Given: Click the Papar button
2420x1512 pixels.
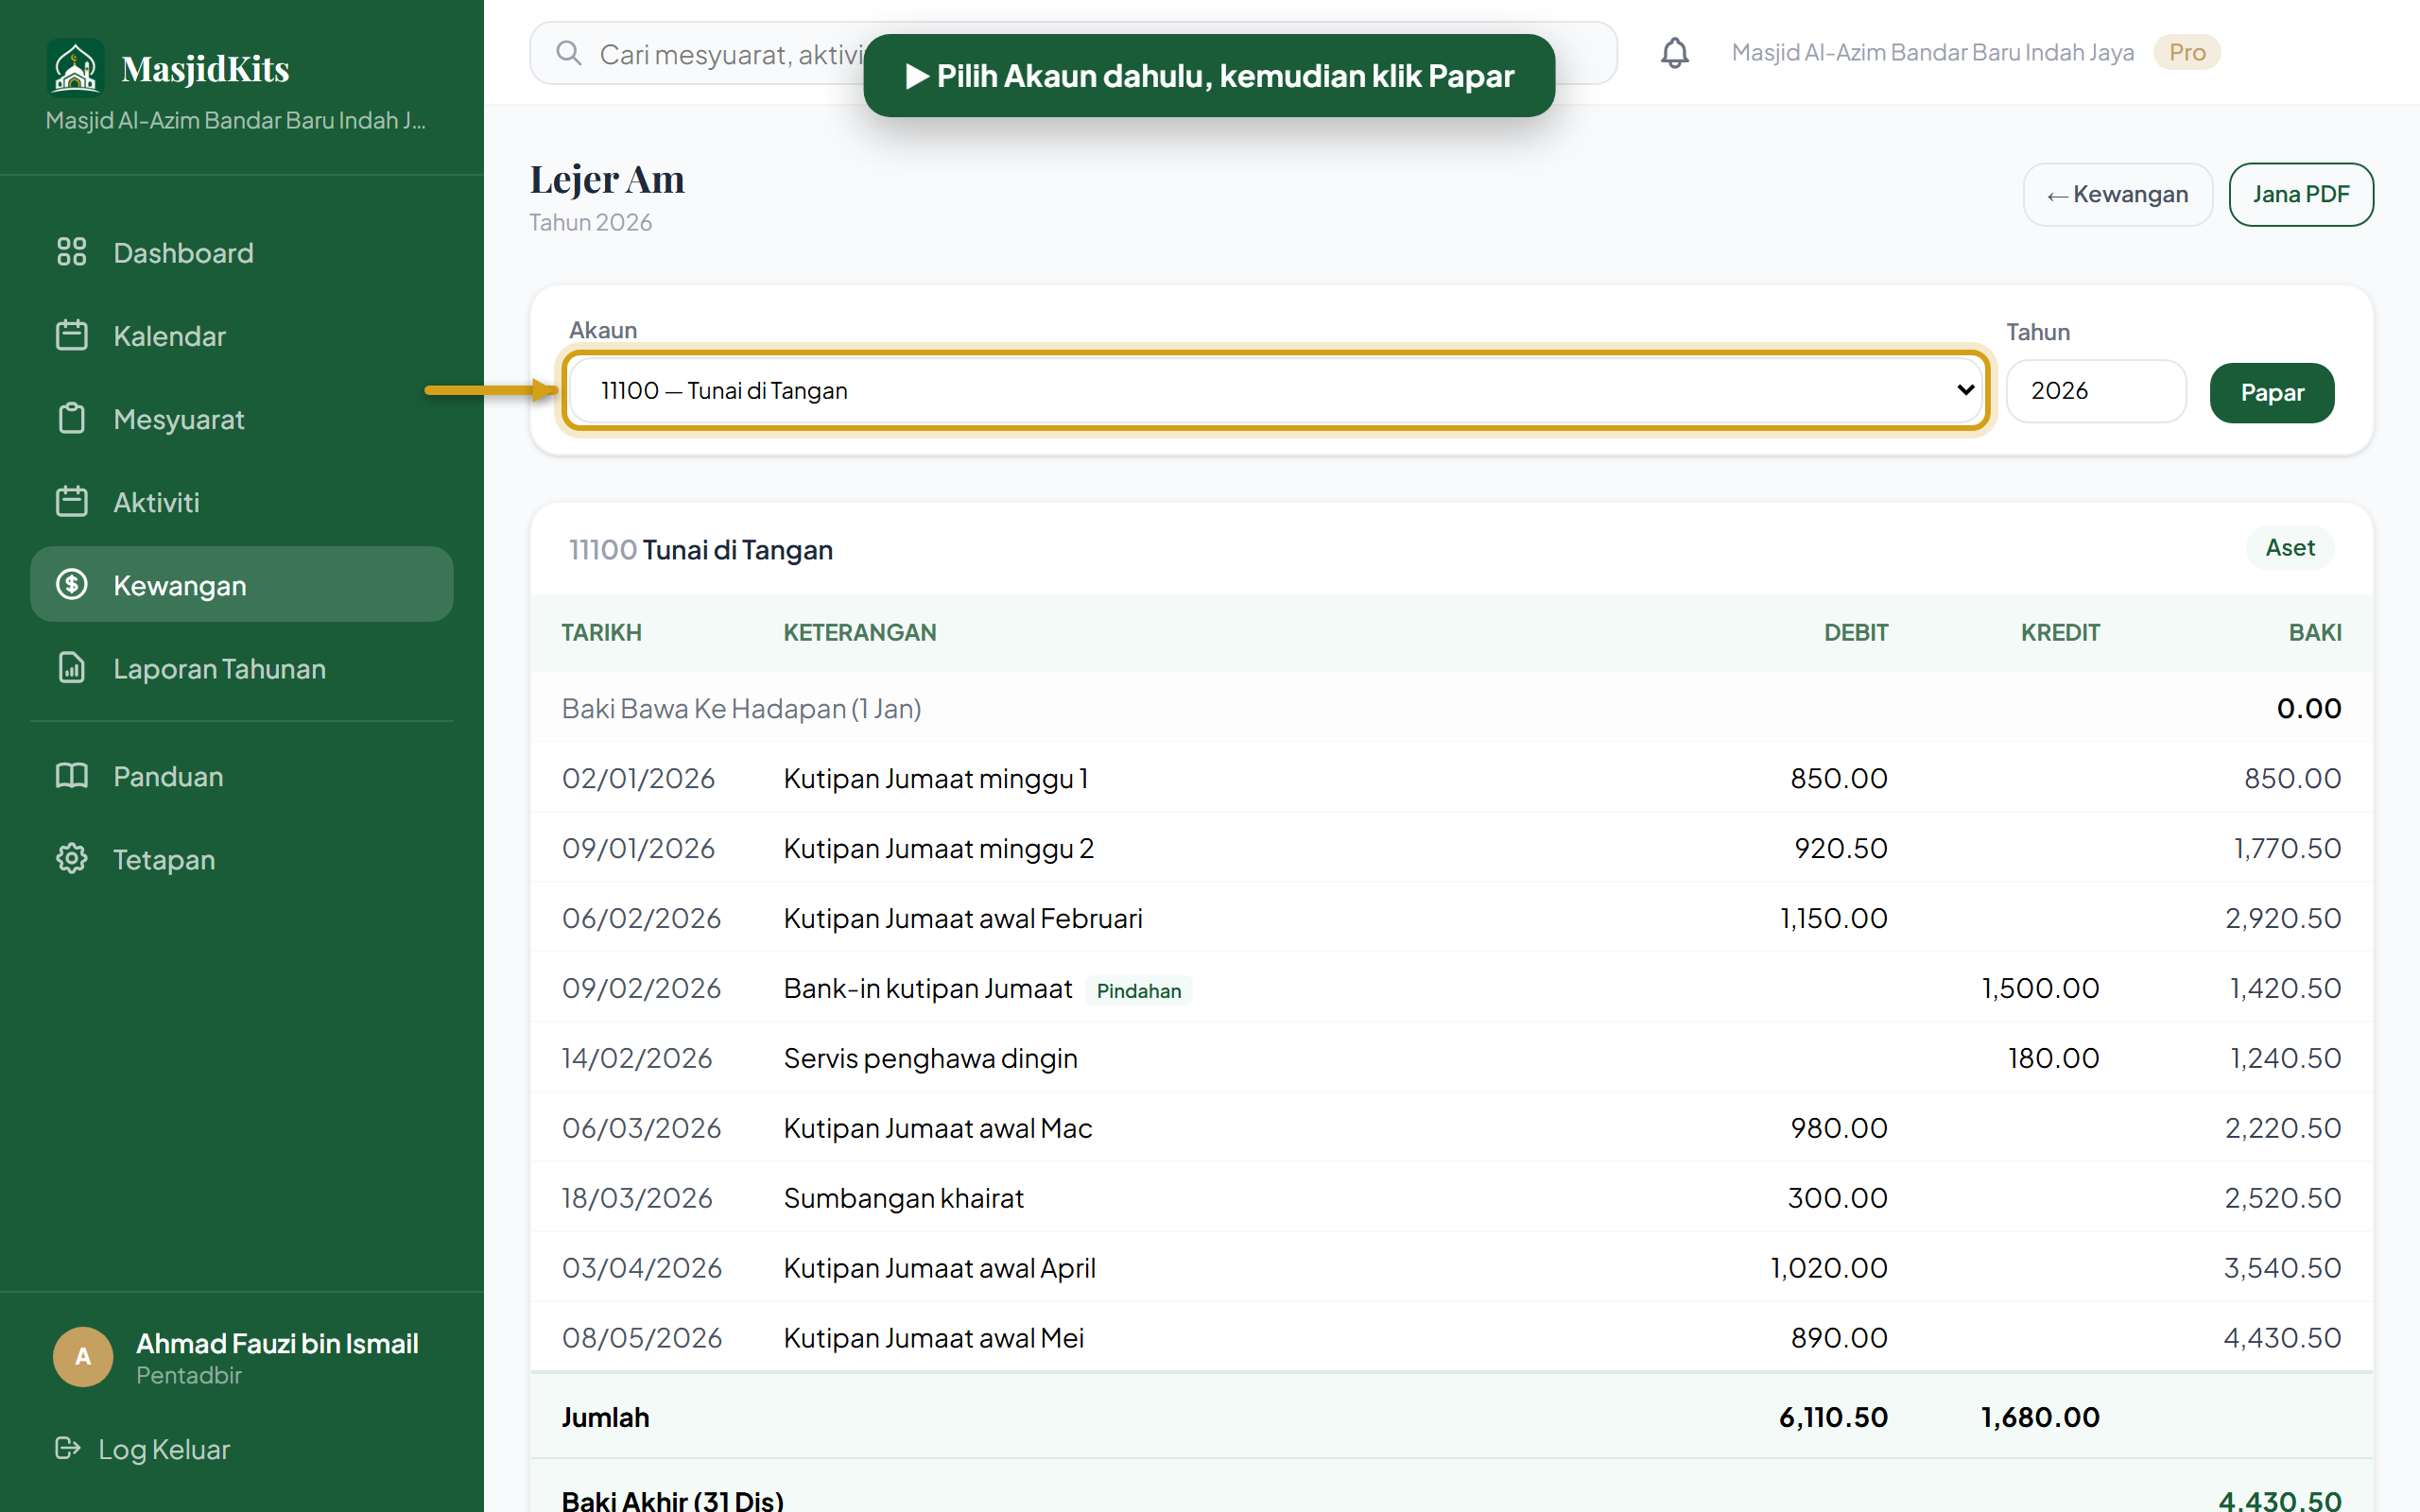Looking at the screenshot, I should click(2272, 392).
